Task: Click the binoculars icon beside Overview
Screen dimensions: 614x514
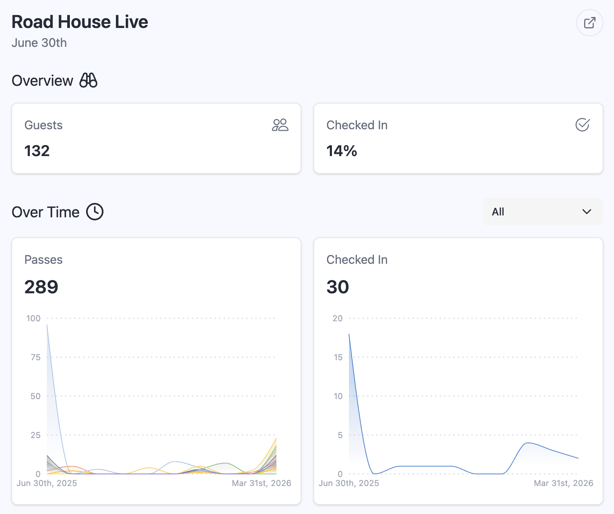Action: click(88, 80)
